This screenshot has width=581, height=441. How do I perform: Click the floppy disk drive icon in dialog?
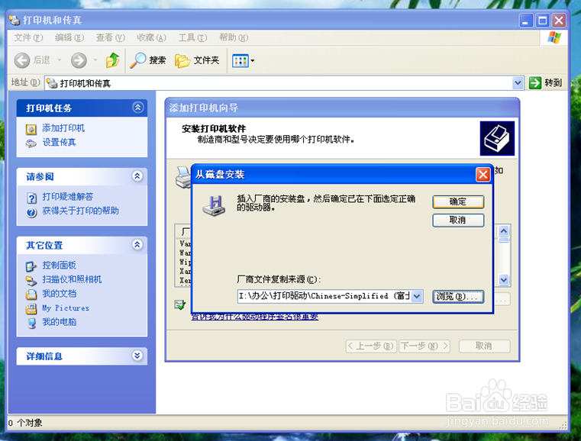click(214, 206)
